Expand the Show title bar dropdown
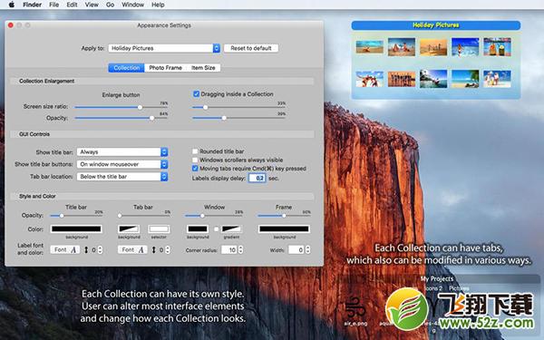The image size is (544, 340). [x=122, y=152]
